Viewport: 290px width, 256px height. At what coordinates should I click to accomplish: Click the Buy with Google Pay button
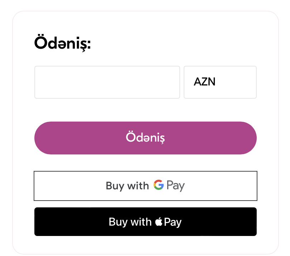145,186
